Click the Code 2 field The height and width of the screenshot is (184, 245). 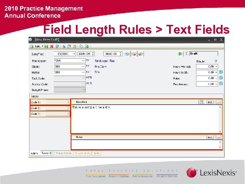pyautogui.click(x=57, y=108)
